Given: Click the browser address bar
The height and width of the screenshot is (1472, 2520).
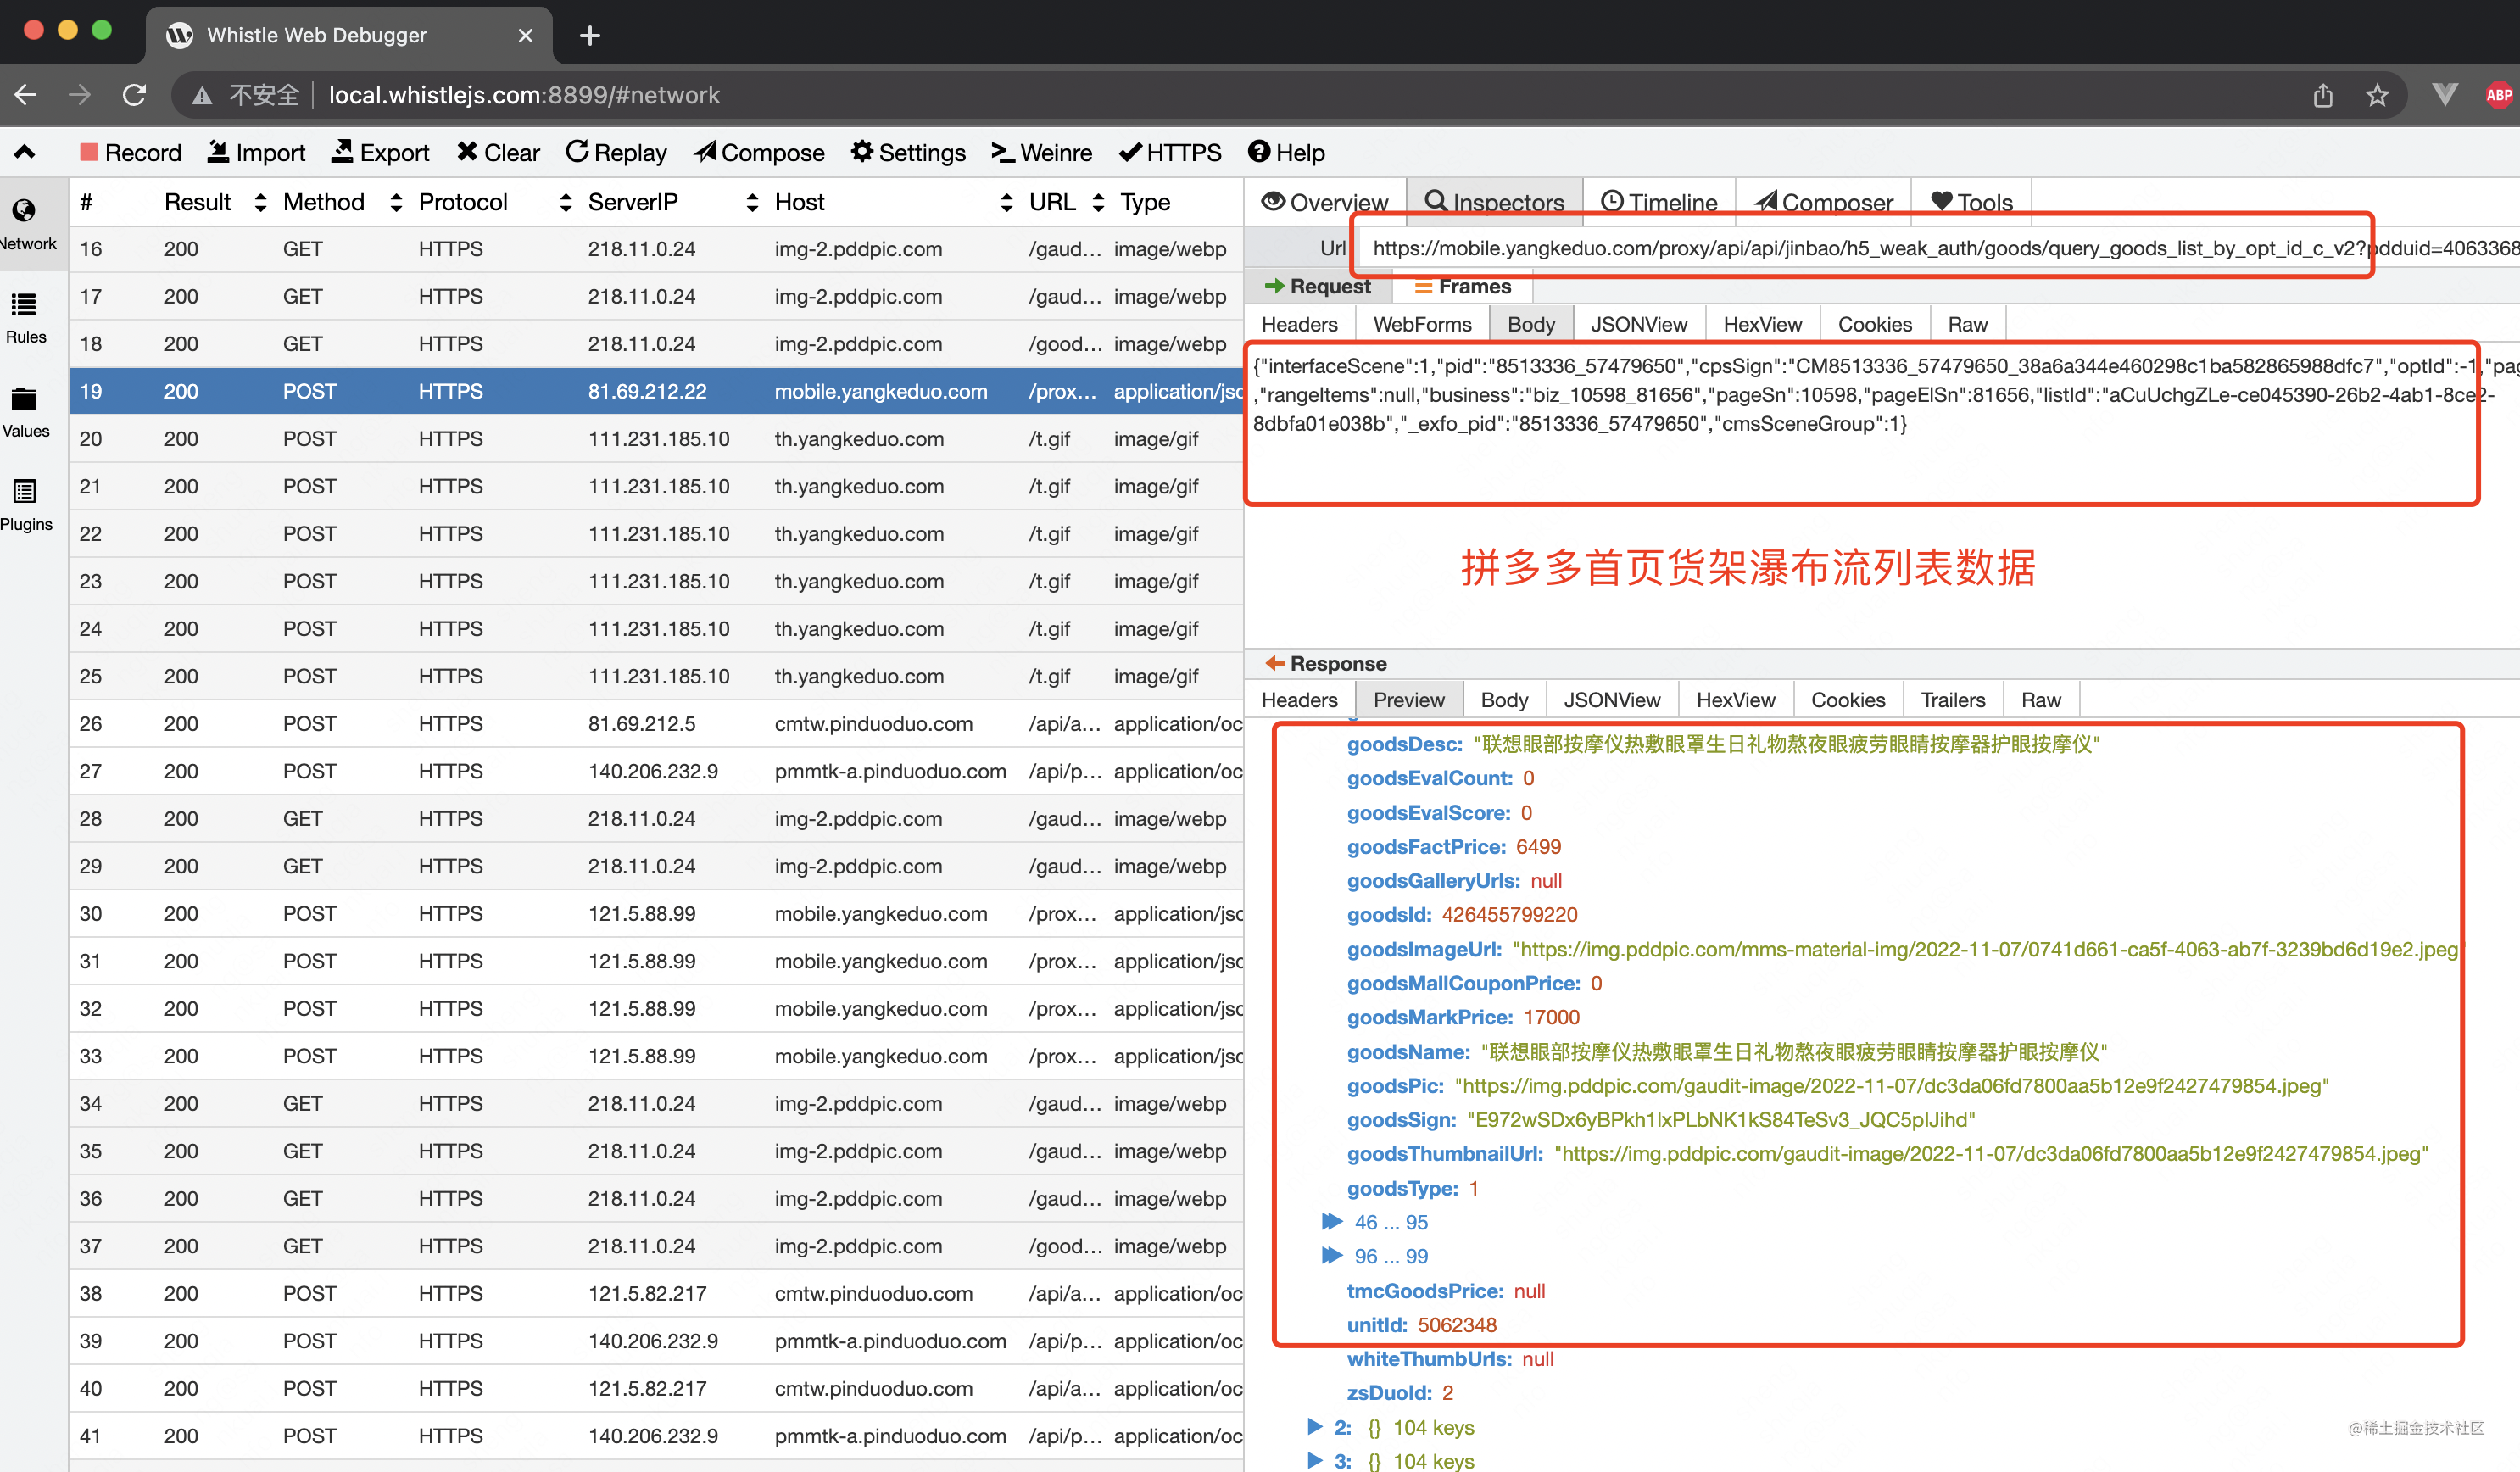Looking at the screenshot, I should tap(1290, 95).
